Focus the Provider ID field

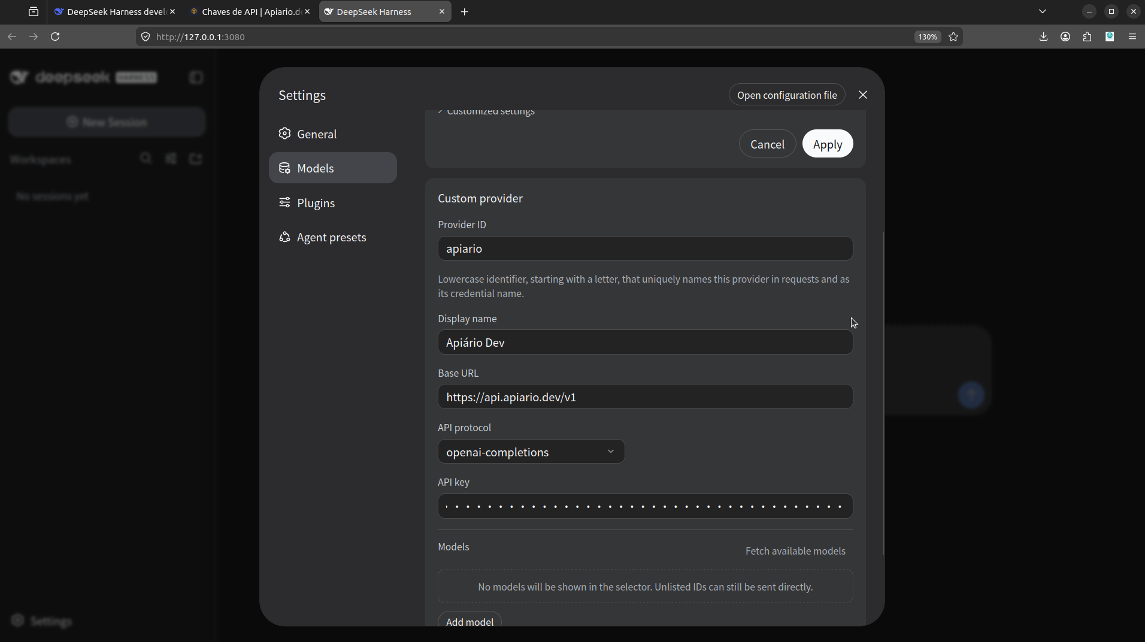click(x=645, y=249)
